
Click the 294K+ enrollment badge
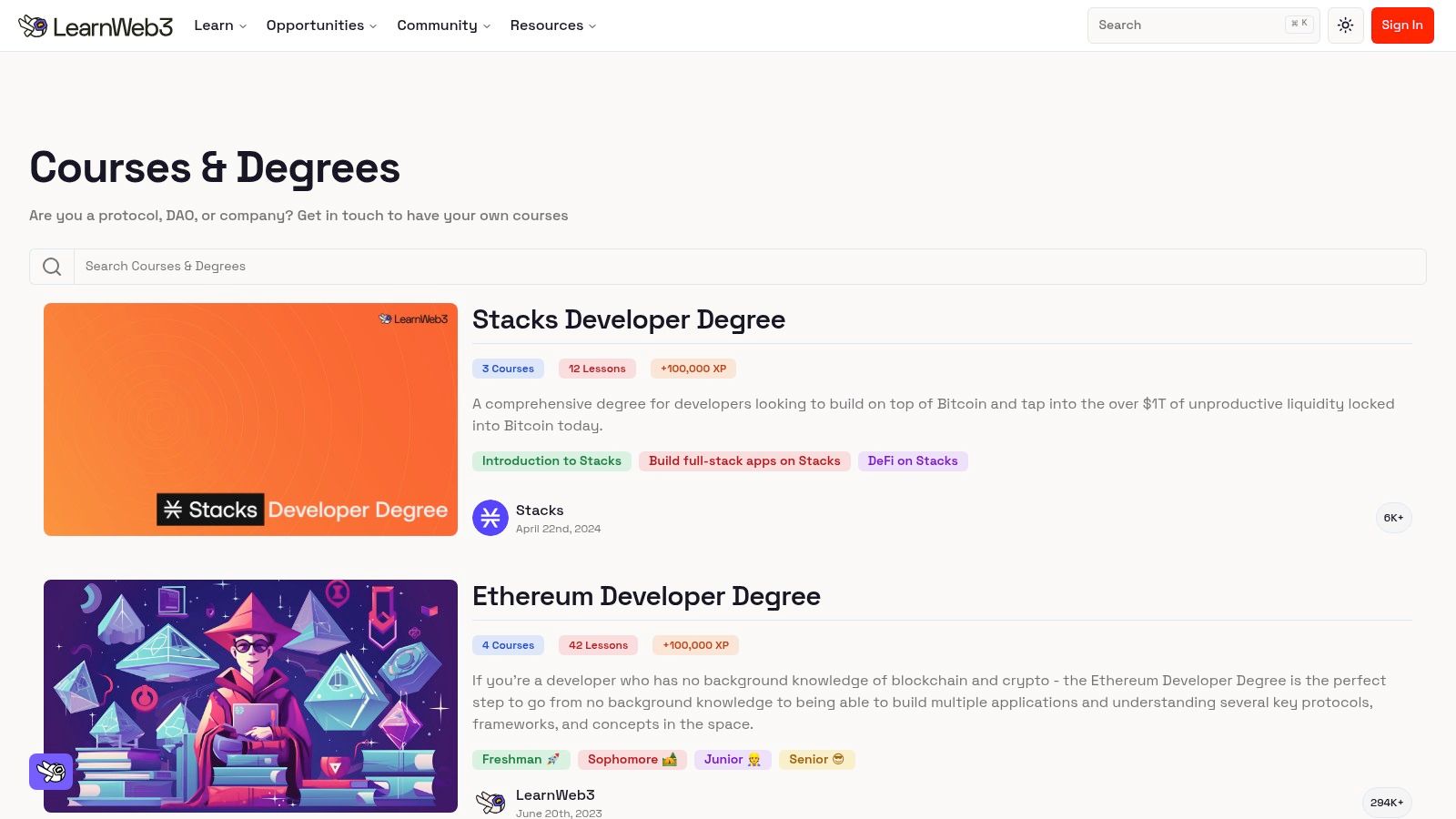click(x=1387, y=803)
